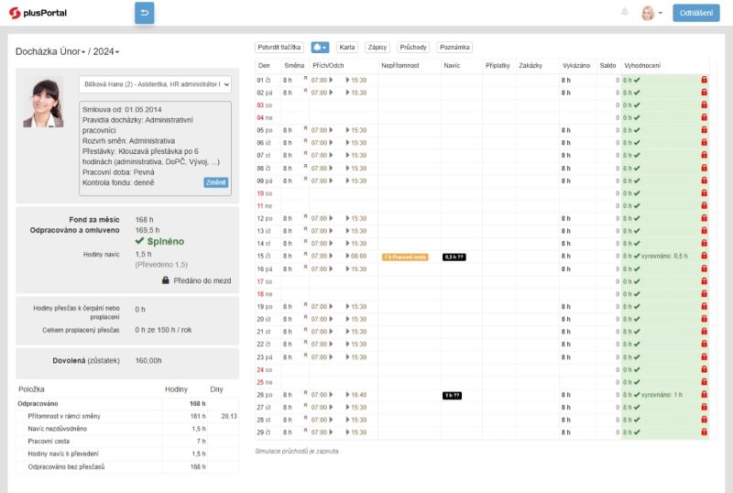This screenshot has height=493, width=733.
Task: Open the Poznámka tab button
Action: click(454, 48)
